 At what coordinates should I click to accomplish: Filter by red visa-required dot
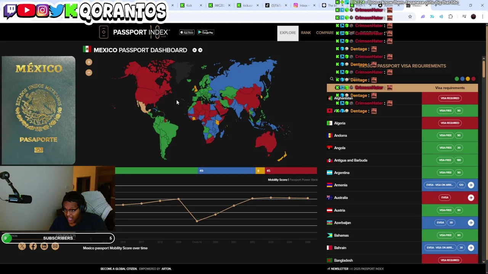point(474,79)
